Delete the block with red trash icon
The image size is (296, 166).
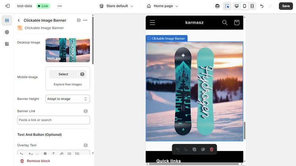point(211,149)
